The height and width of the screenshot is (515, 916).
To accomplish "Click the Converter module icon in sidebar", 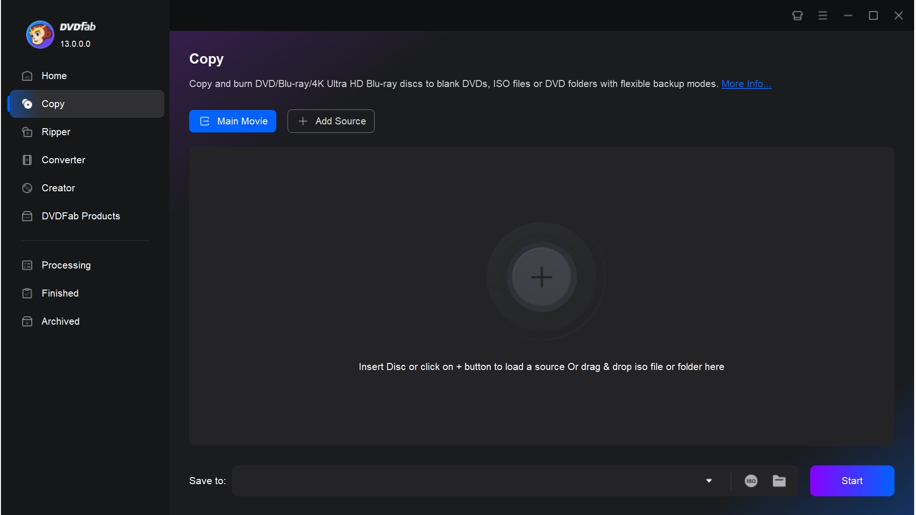I will click(x=28, y=160).
